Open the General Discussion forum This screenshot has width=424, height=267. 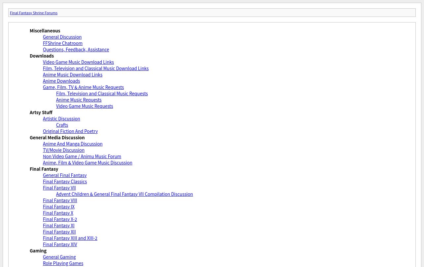click(x=62, y=37)
